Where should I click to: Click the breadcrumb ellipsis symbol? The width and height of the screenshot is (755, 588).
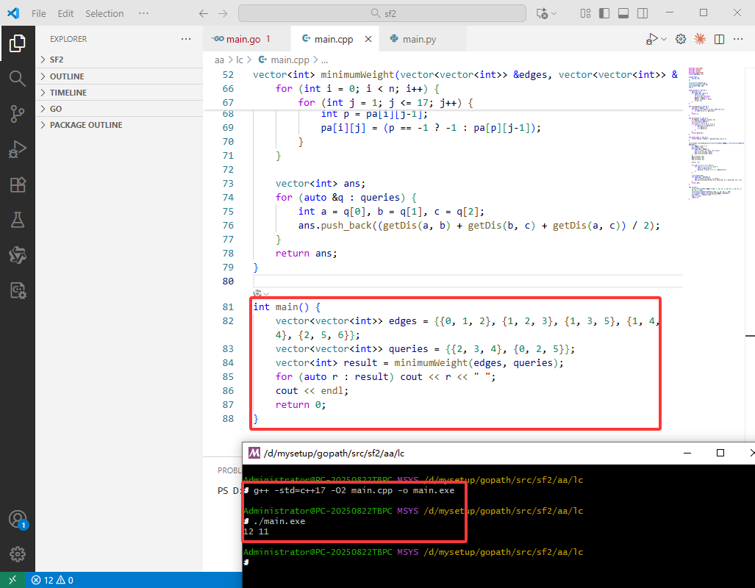coord(324,60)
